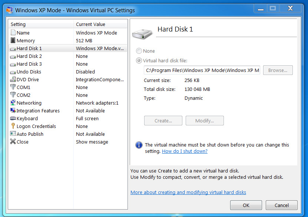Click the Browse... button
The height and width of the screenshot is (217, 308).
(278, 70)
